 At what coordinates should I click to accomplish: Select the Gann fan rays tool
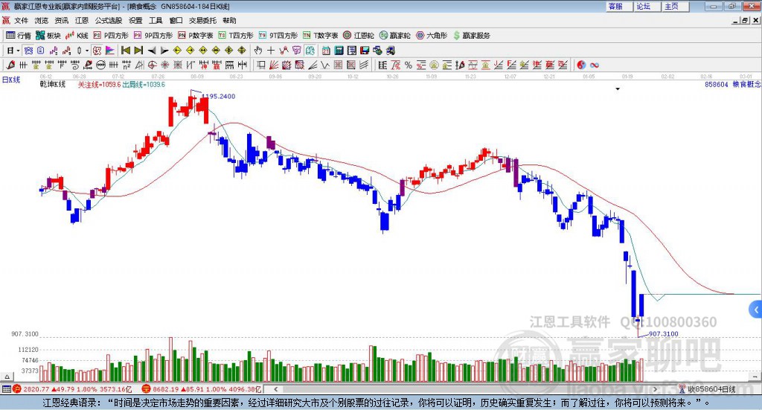click(274, 65)
